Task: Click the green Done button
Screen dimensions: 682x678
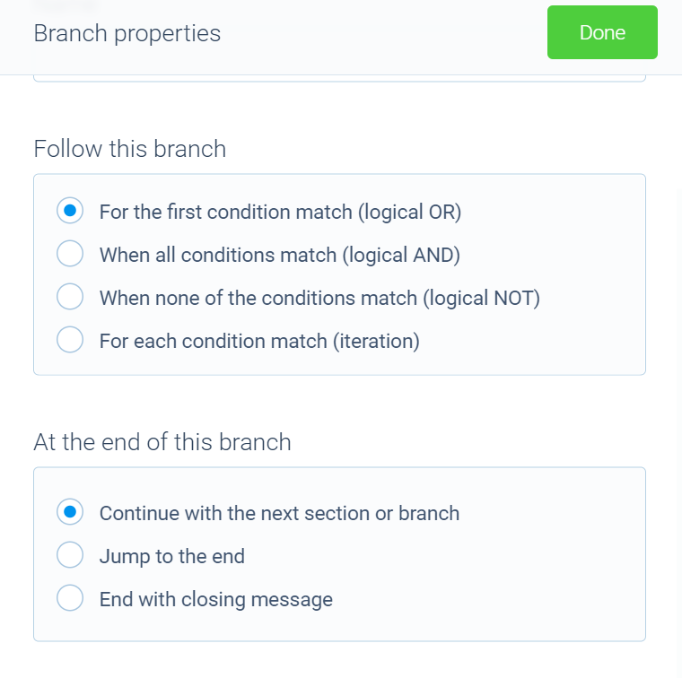Action: 602,32
